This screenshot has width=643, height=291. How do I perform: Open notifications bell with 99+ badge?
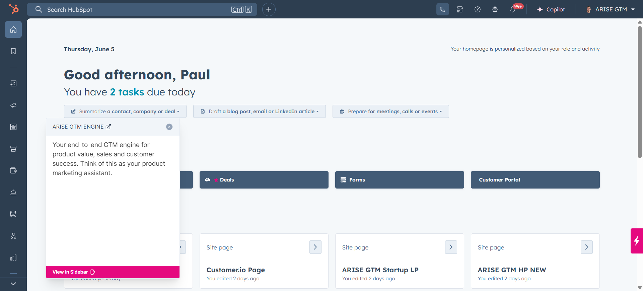[513, 9]
